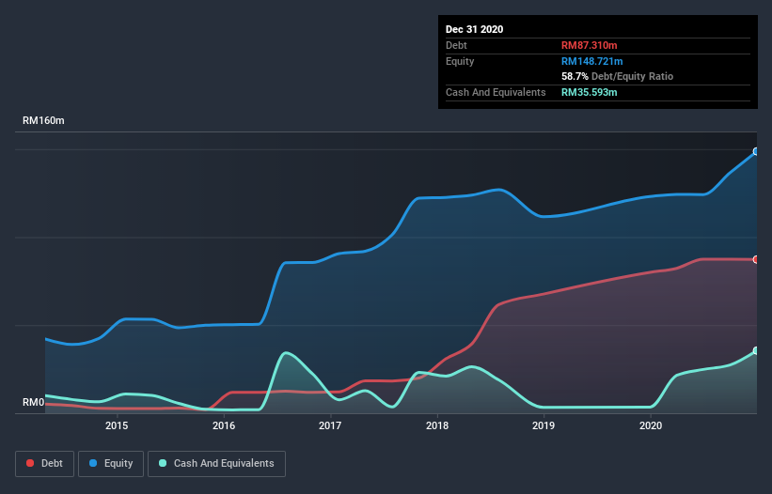Click the 2016 x-axis label
Screen dimensions: 772x494
[224, 425]
